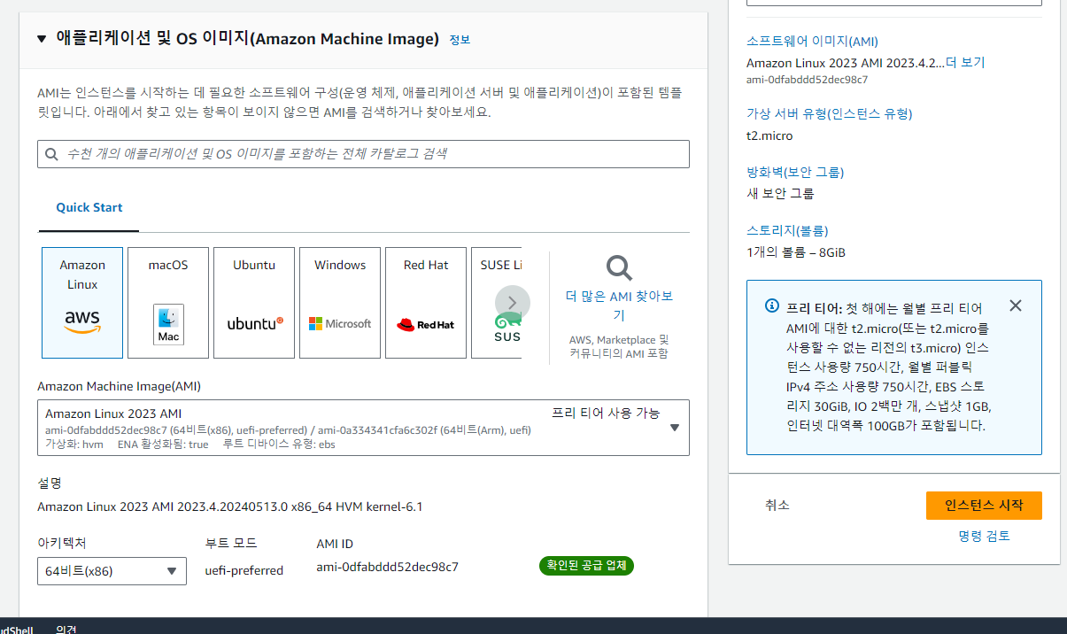Click the large magnifier browse AMI icon
1067x634 pixels.
(619, 267)
